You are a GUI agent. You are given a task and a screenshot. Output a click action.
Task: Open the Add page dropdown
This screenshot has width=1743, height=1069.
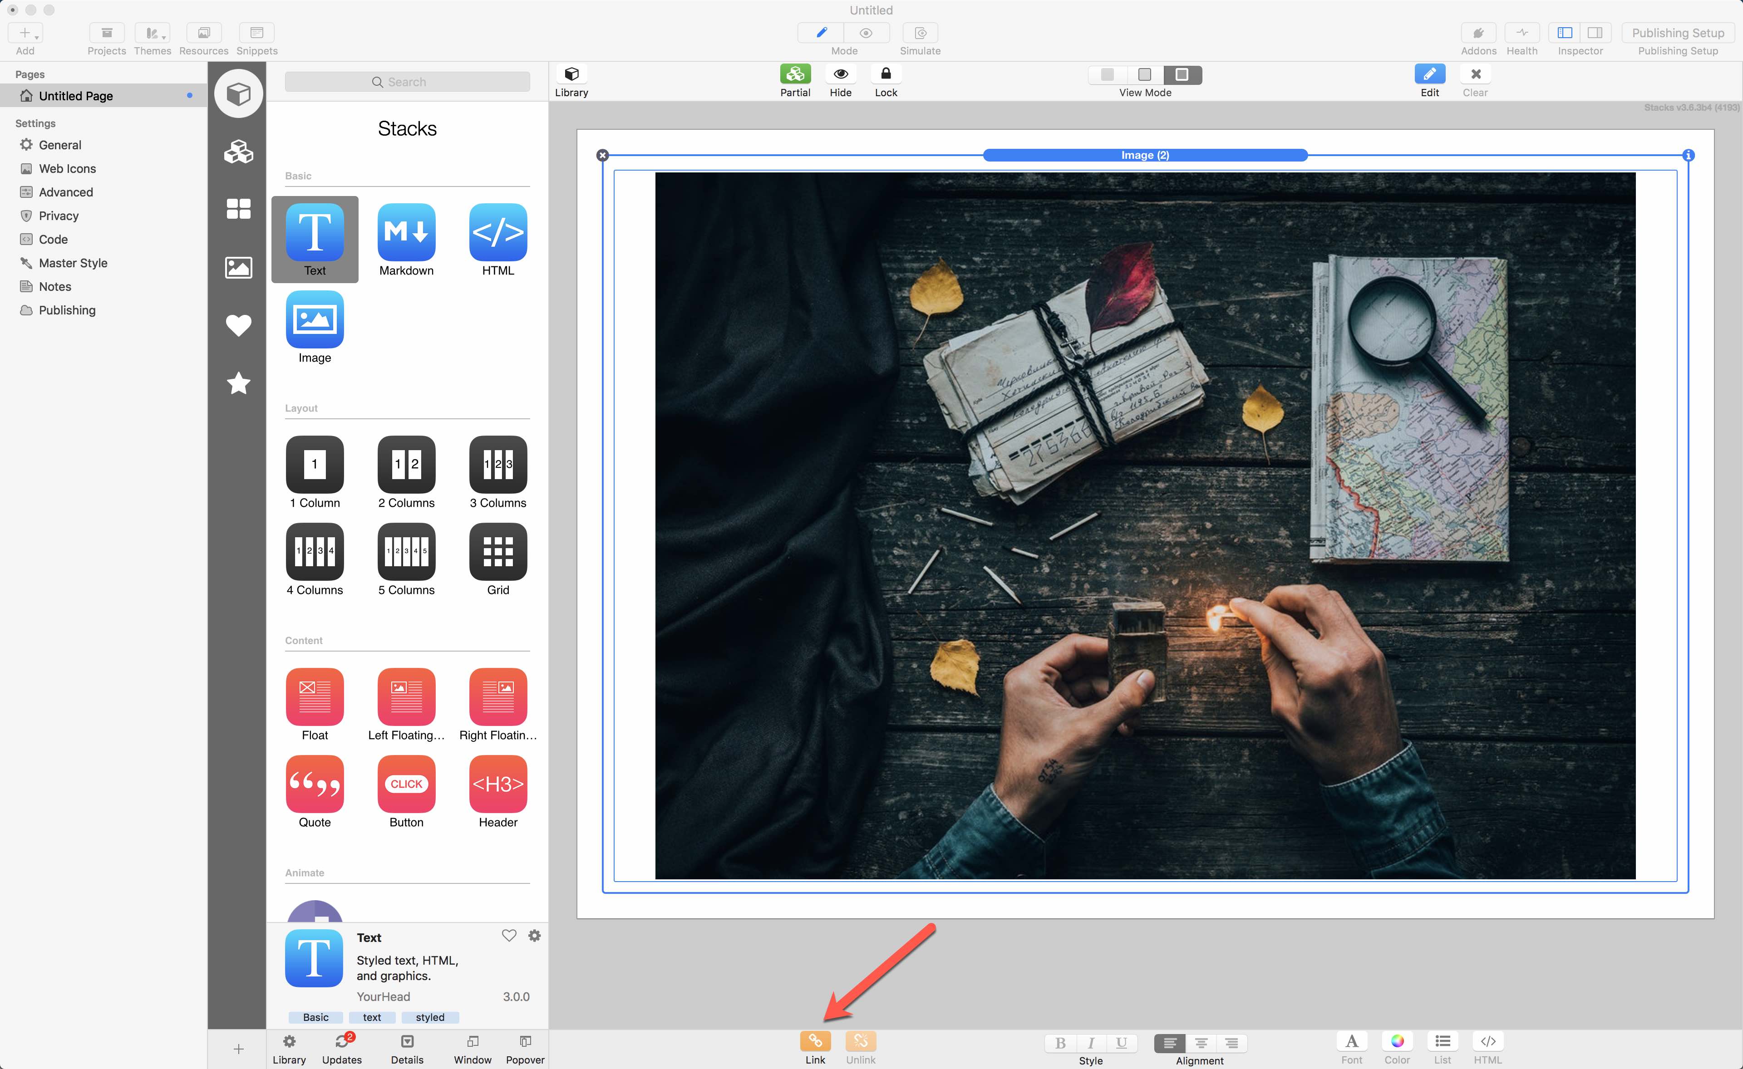(x=25, y=33)
